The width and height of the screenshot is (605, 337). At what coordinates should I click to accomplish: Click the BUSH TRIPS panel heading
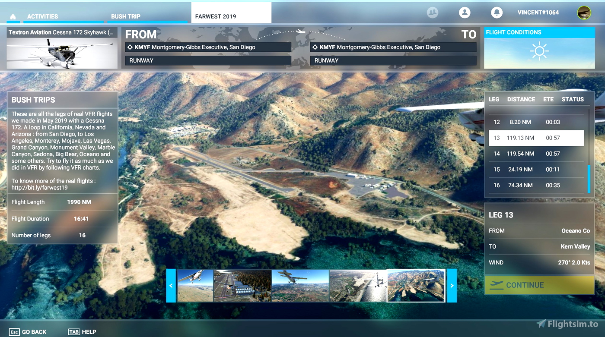[33, 100]
